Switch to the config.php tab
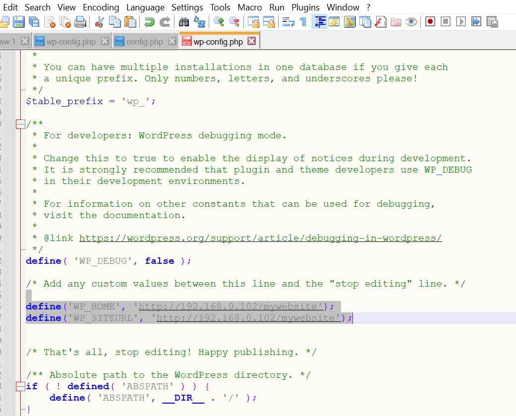 pos(144,42)
